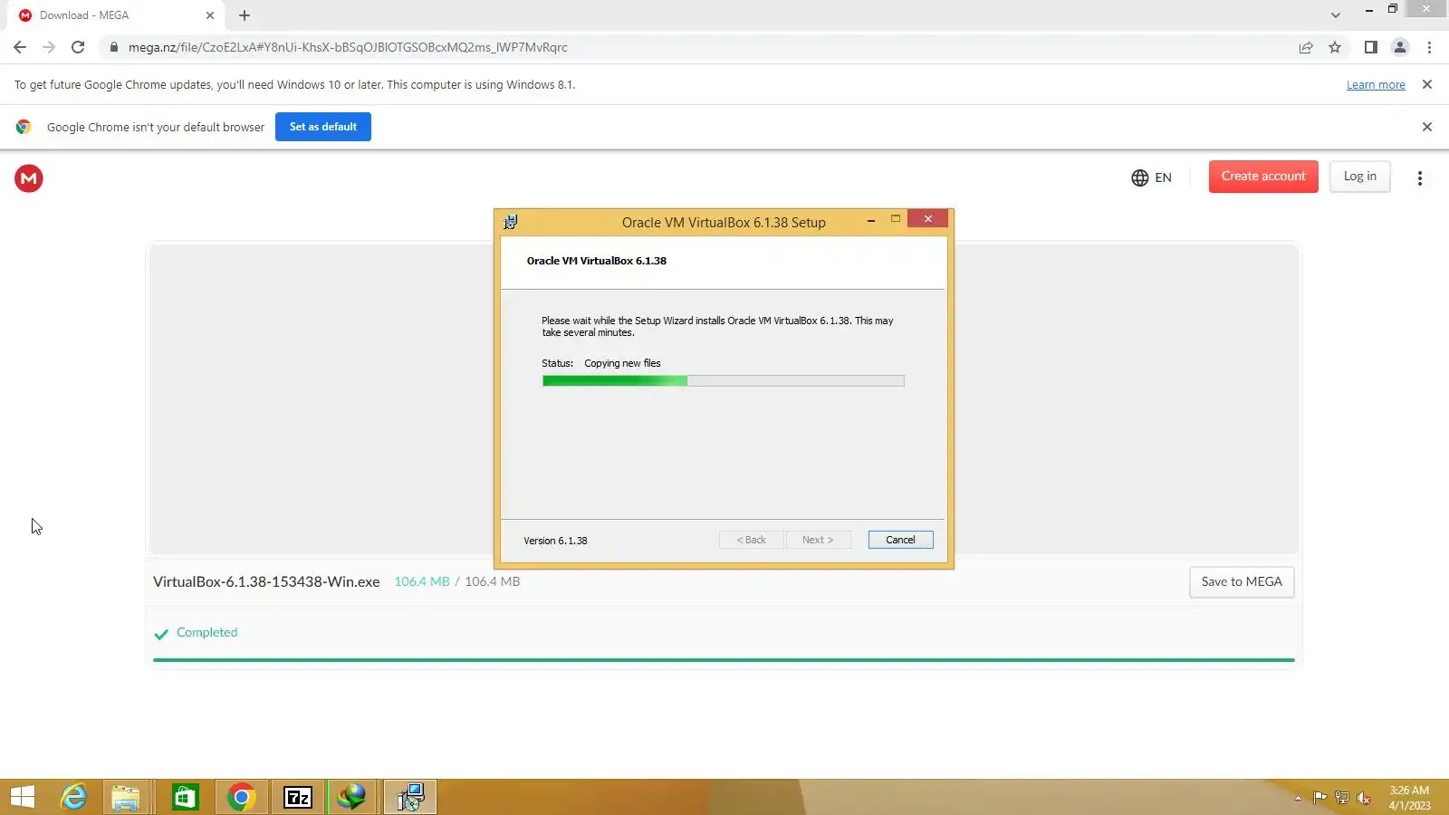Screen dimensions: 1449x815
Task: Save the file to MEGA
Action: tap(1242, 582)
